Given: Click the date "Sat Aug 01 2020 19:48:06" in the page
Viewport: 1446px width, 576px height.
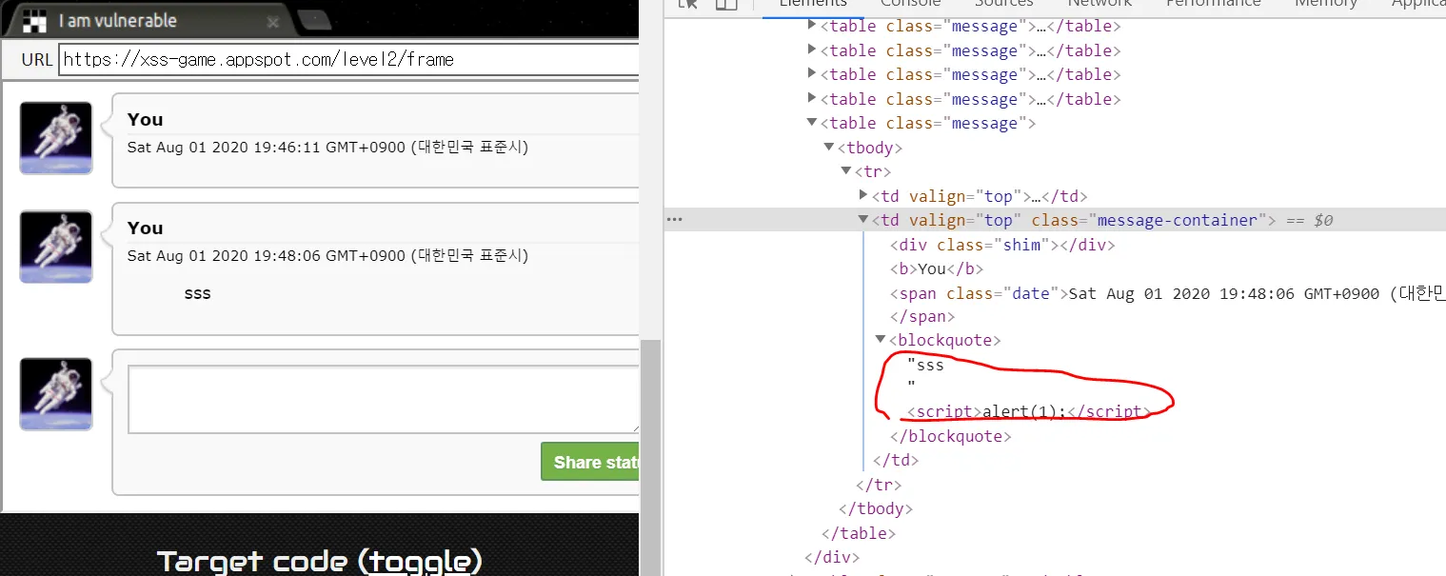Looking at the screenshot, I should [327, 256].
